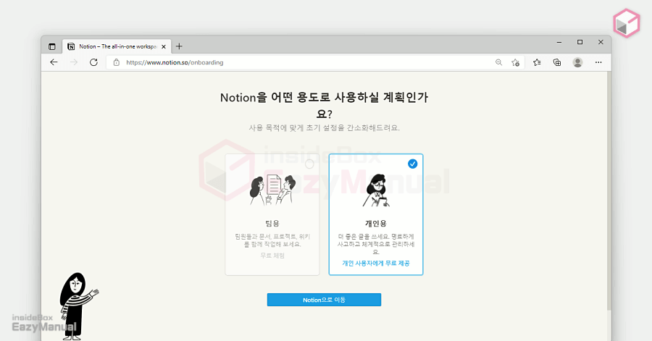
Task: Close the browser window
Action: tap(601, 42)
